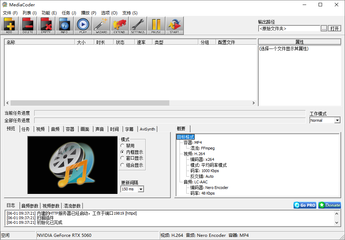Open the SETTINGS wrench icon
Viewport: 345px width, 240px height.
138,25
